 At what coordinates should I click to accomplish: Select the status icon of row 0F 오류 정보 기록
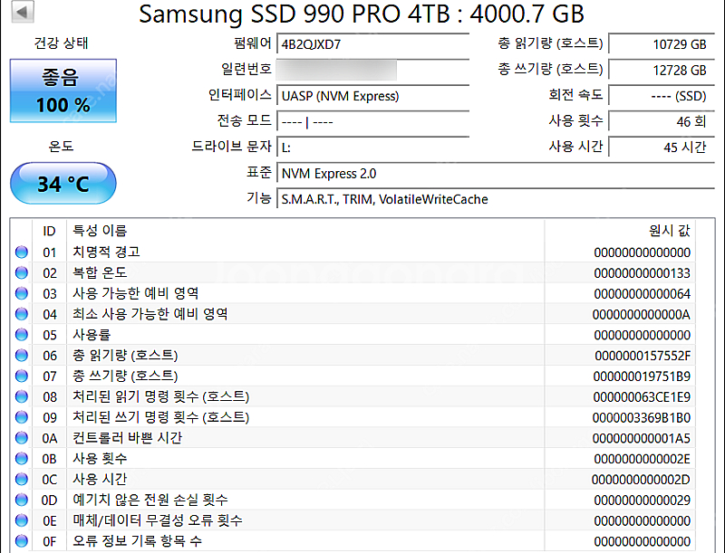coord(21,541)
